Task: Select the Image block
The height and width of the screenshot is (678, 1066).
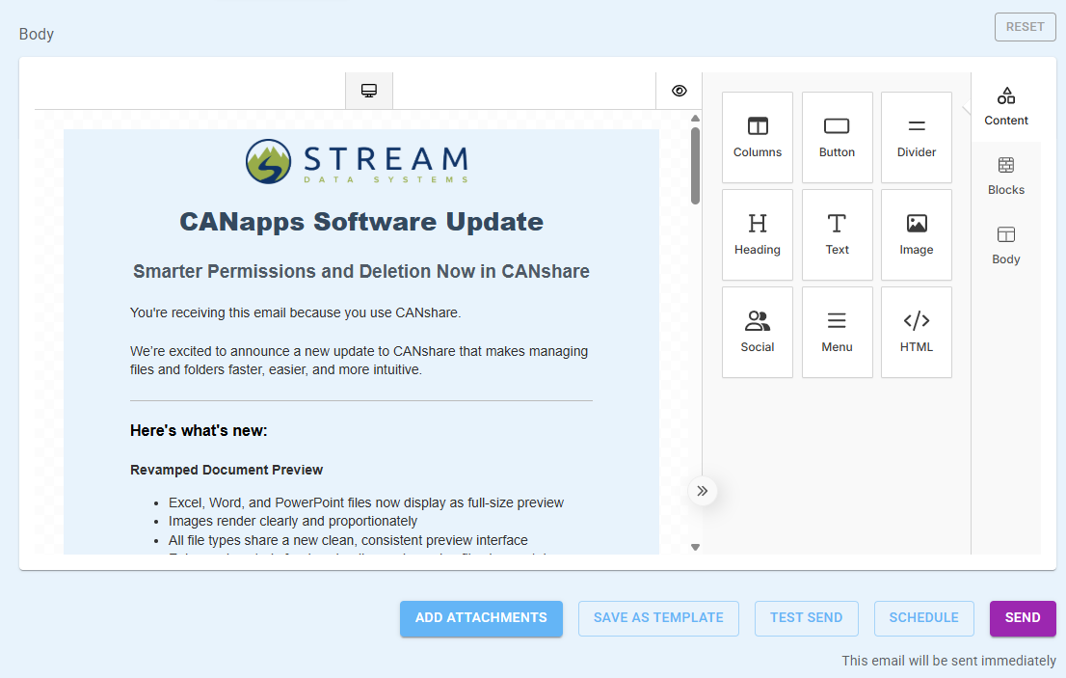Action: pyautogui.click(x=916, y=234)
